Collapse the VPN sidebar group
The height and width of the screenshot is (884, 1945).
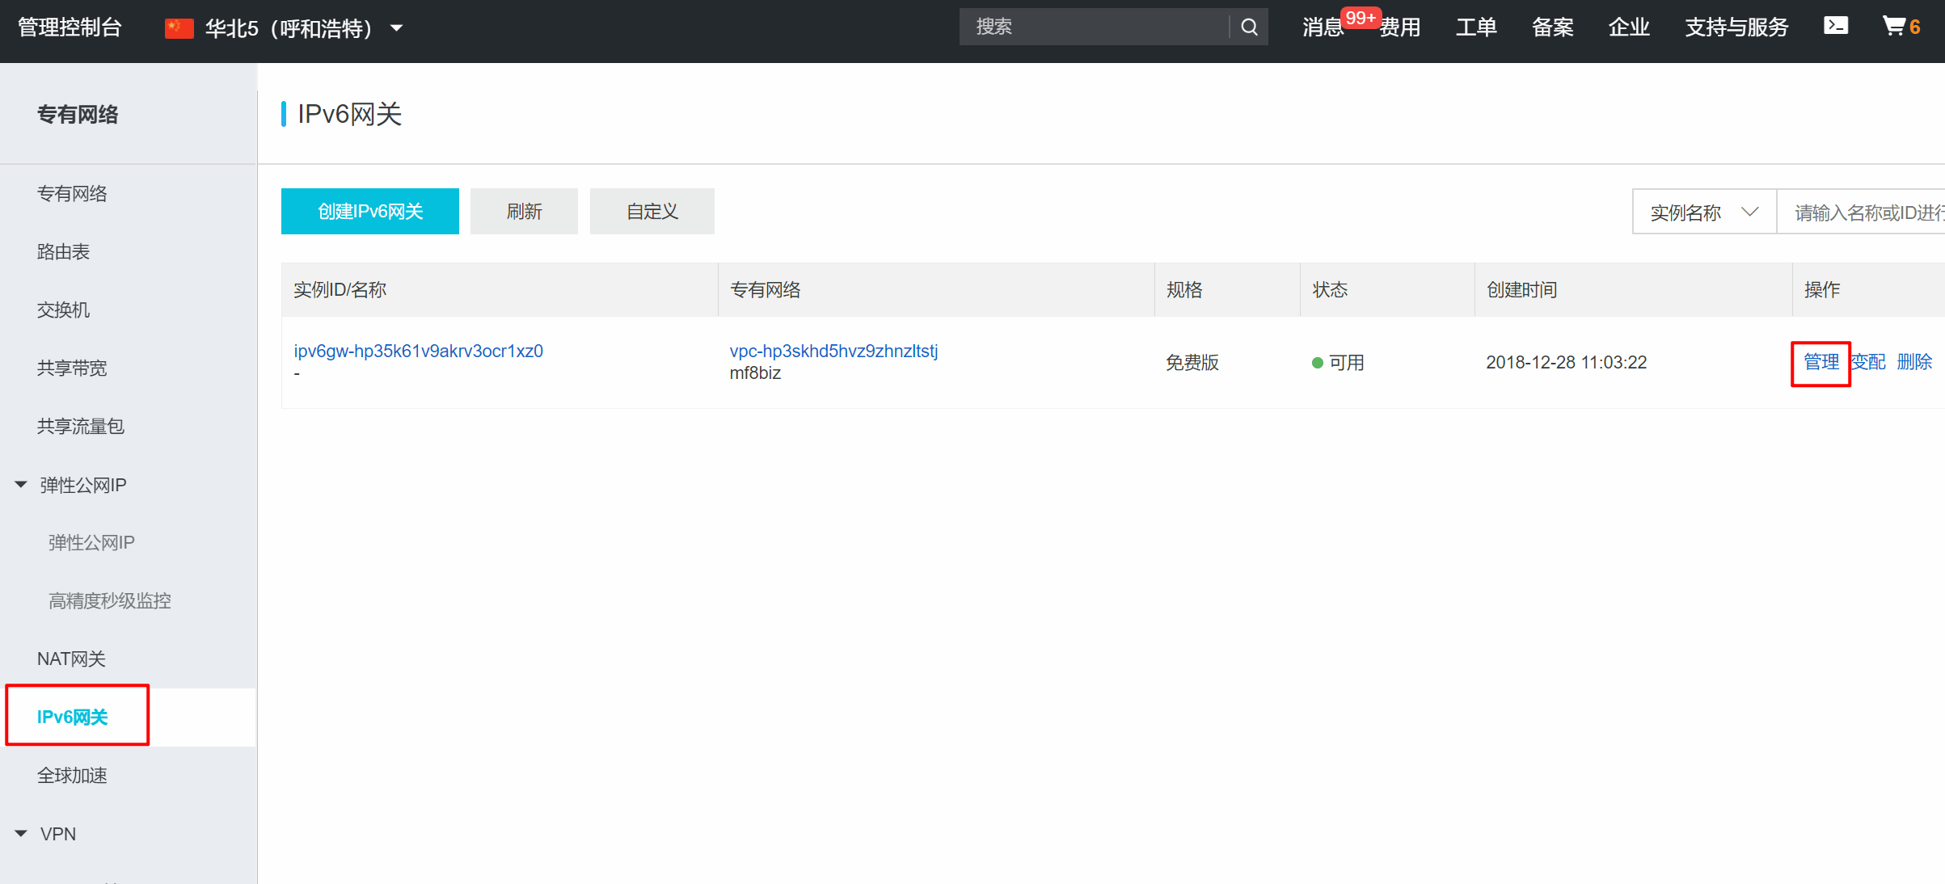click(x=22, y=833)
